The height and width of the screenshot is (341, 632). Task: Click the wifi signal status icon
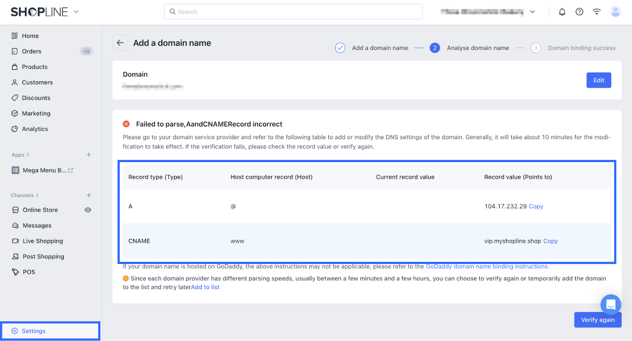click(x=596, y=12)
